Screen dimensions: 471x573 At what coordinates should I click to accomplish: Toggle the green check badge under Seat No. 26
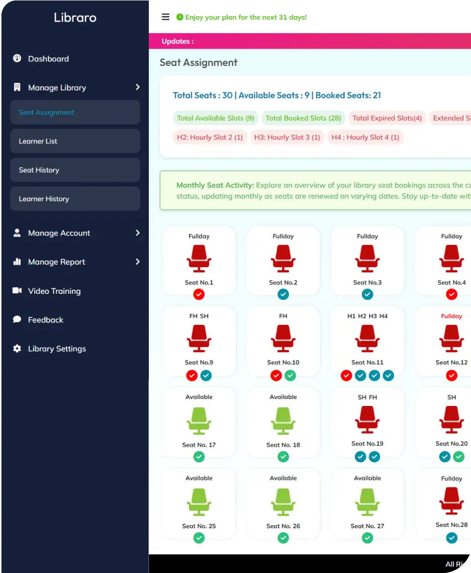283,538
